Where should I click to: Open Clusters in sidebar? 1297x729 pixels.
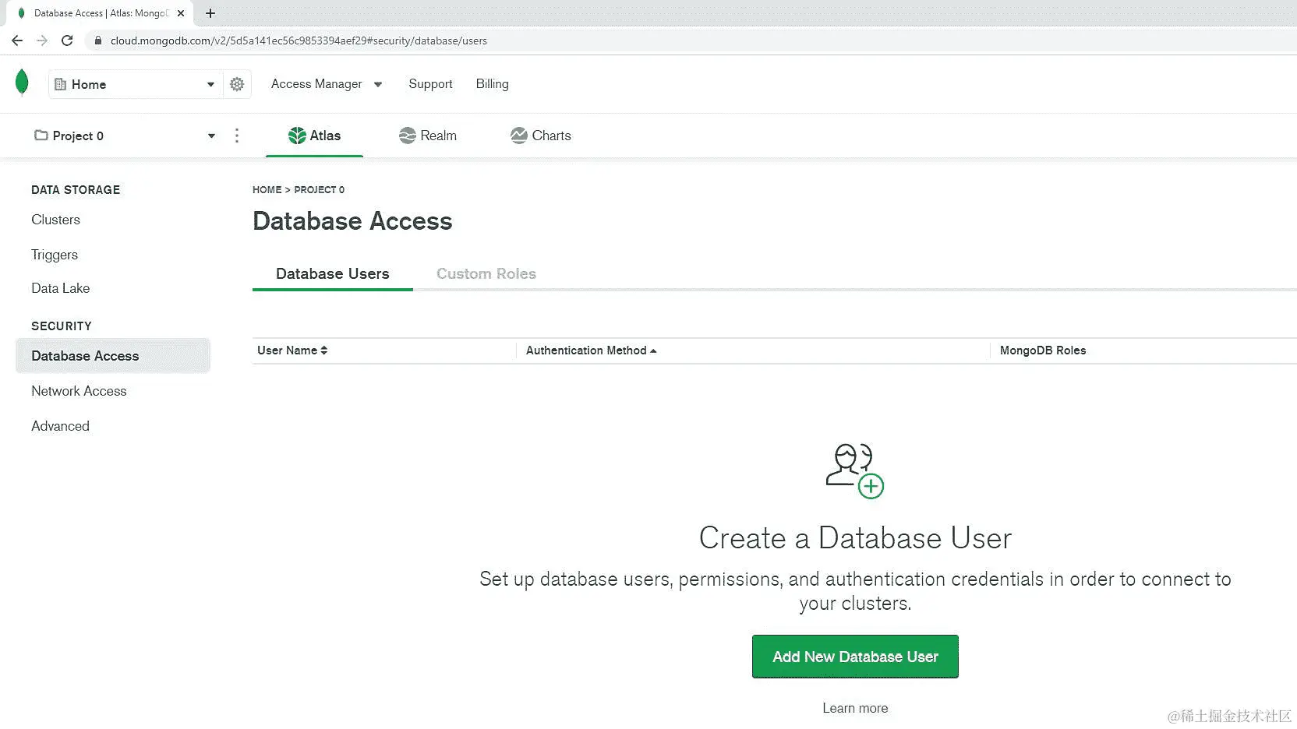(x=56, y=220)
